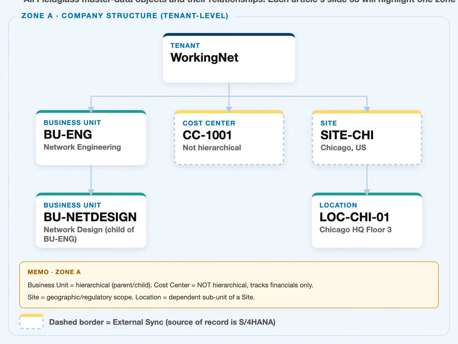This screenshot has height=344, width=458.
Task: Click the 'COST CENTER' label
Action: tap(209, 123)
